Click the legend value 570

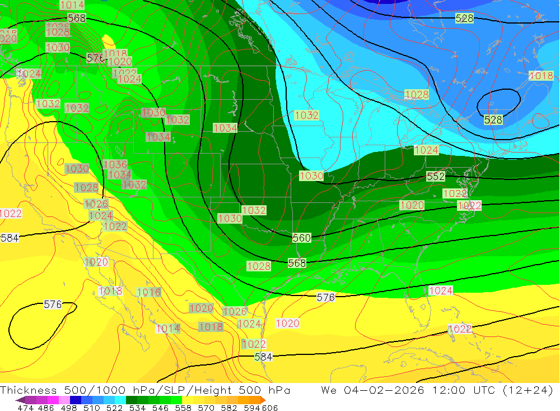206,408
